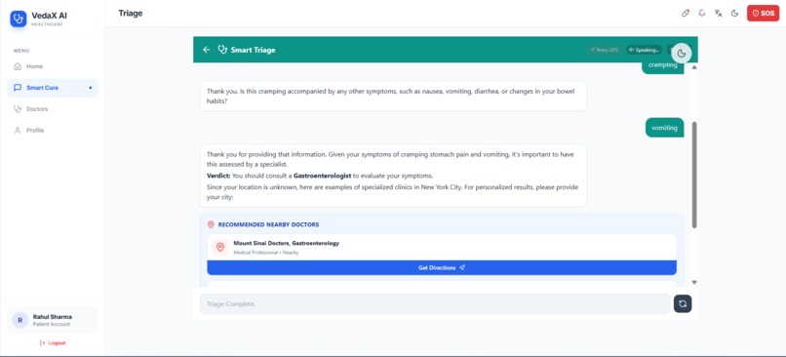Toggle dark mode moon icon in top bar
Image resolution: width=786 pixels, height=357 pixels.
735,14
